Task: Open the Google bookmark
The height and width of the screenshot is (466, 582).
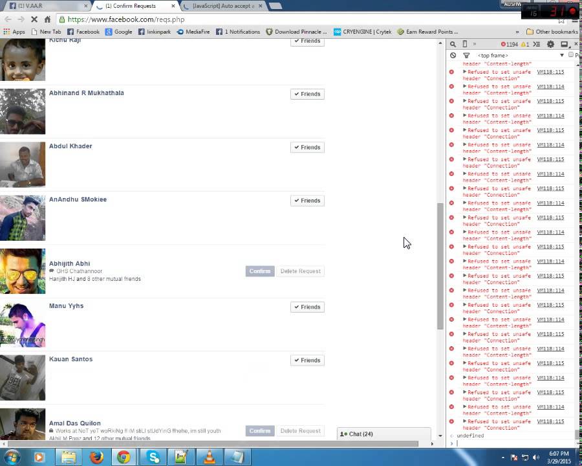Action: point(119,32)
